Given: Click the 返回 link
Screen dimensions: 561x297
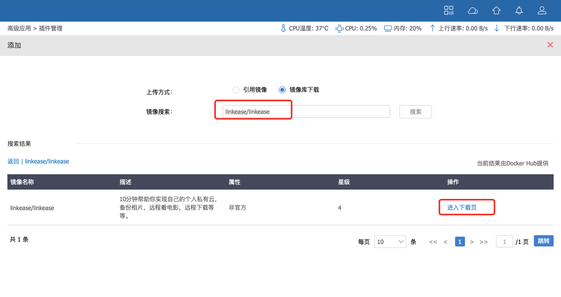Looking at the screenshot, I should (x=13, y=162).
